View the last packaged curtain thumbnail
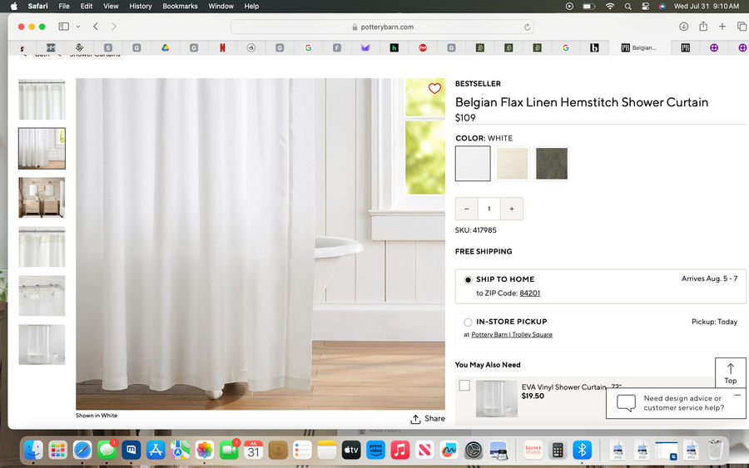This screenshot has width=749, height=468. pyautogui.click(x=42, y=344)
